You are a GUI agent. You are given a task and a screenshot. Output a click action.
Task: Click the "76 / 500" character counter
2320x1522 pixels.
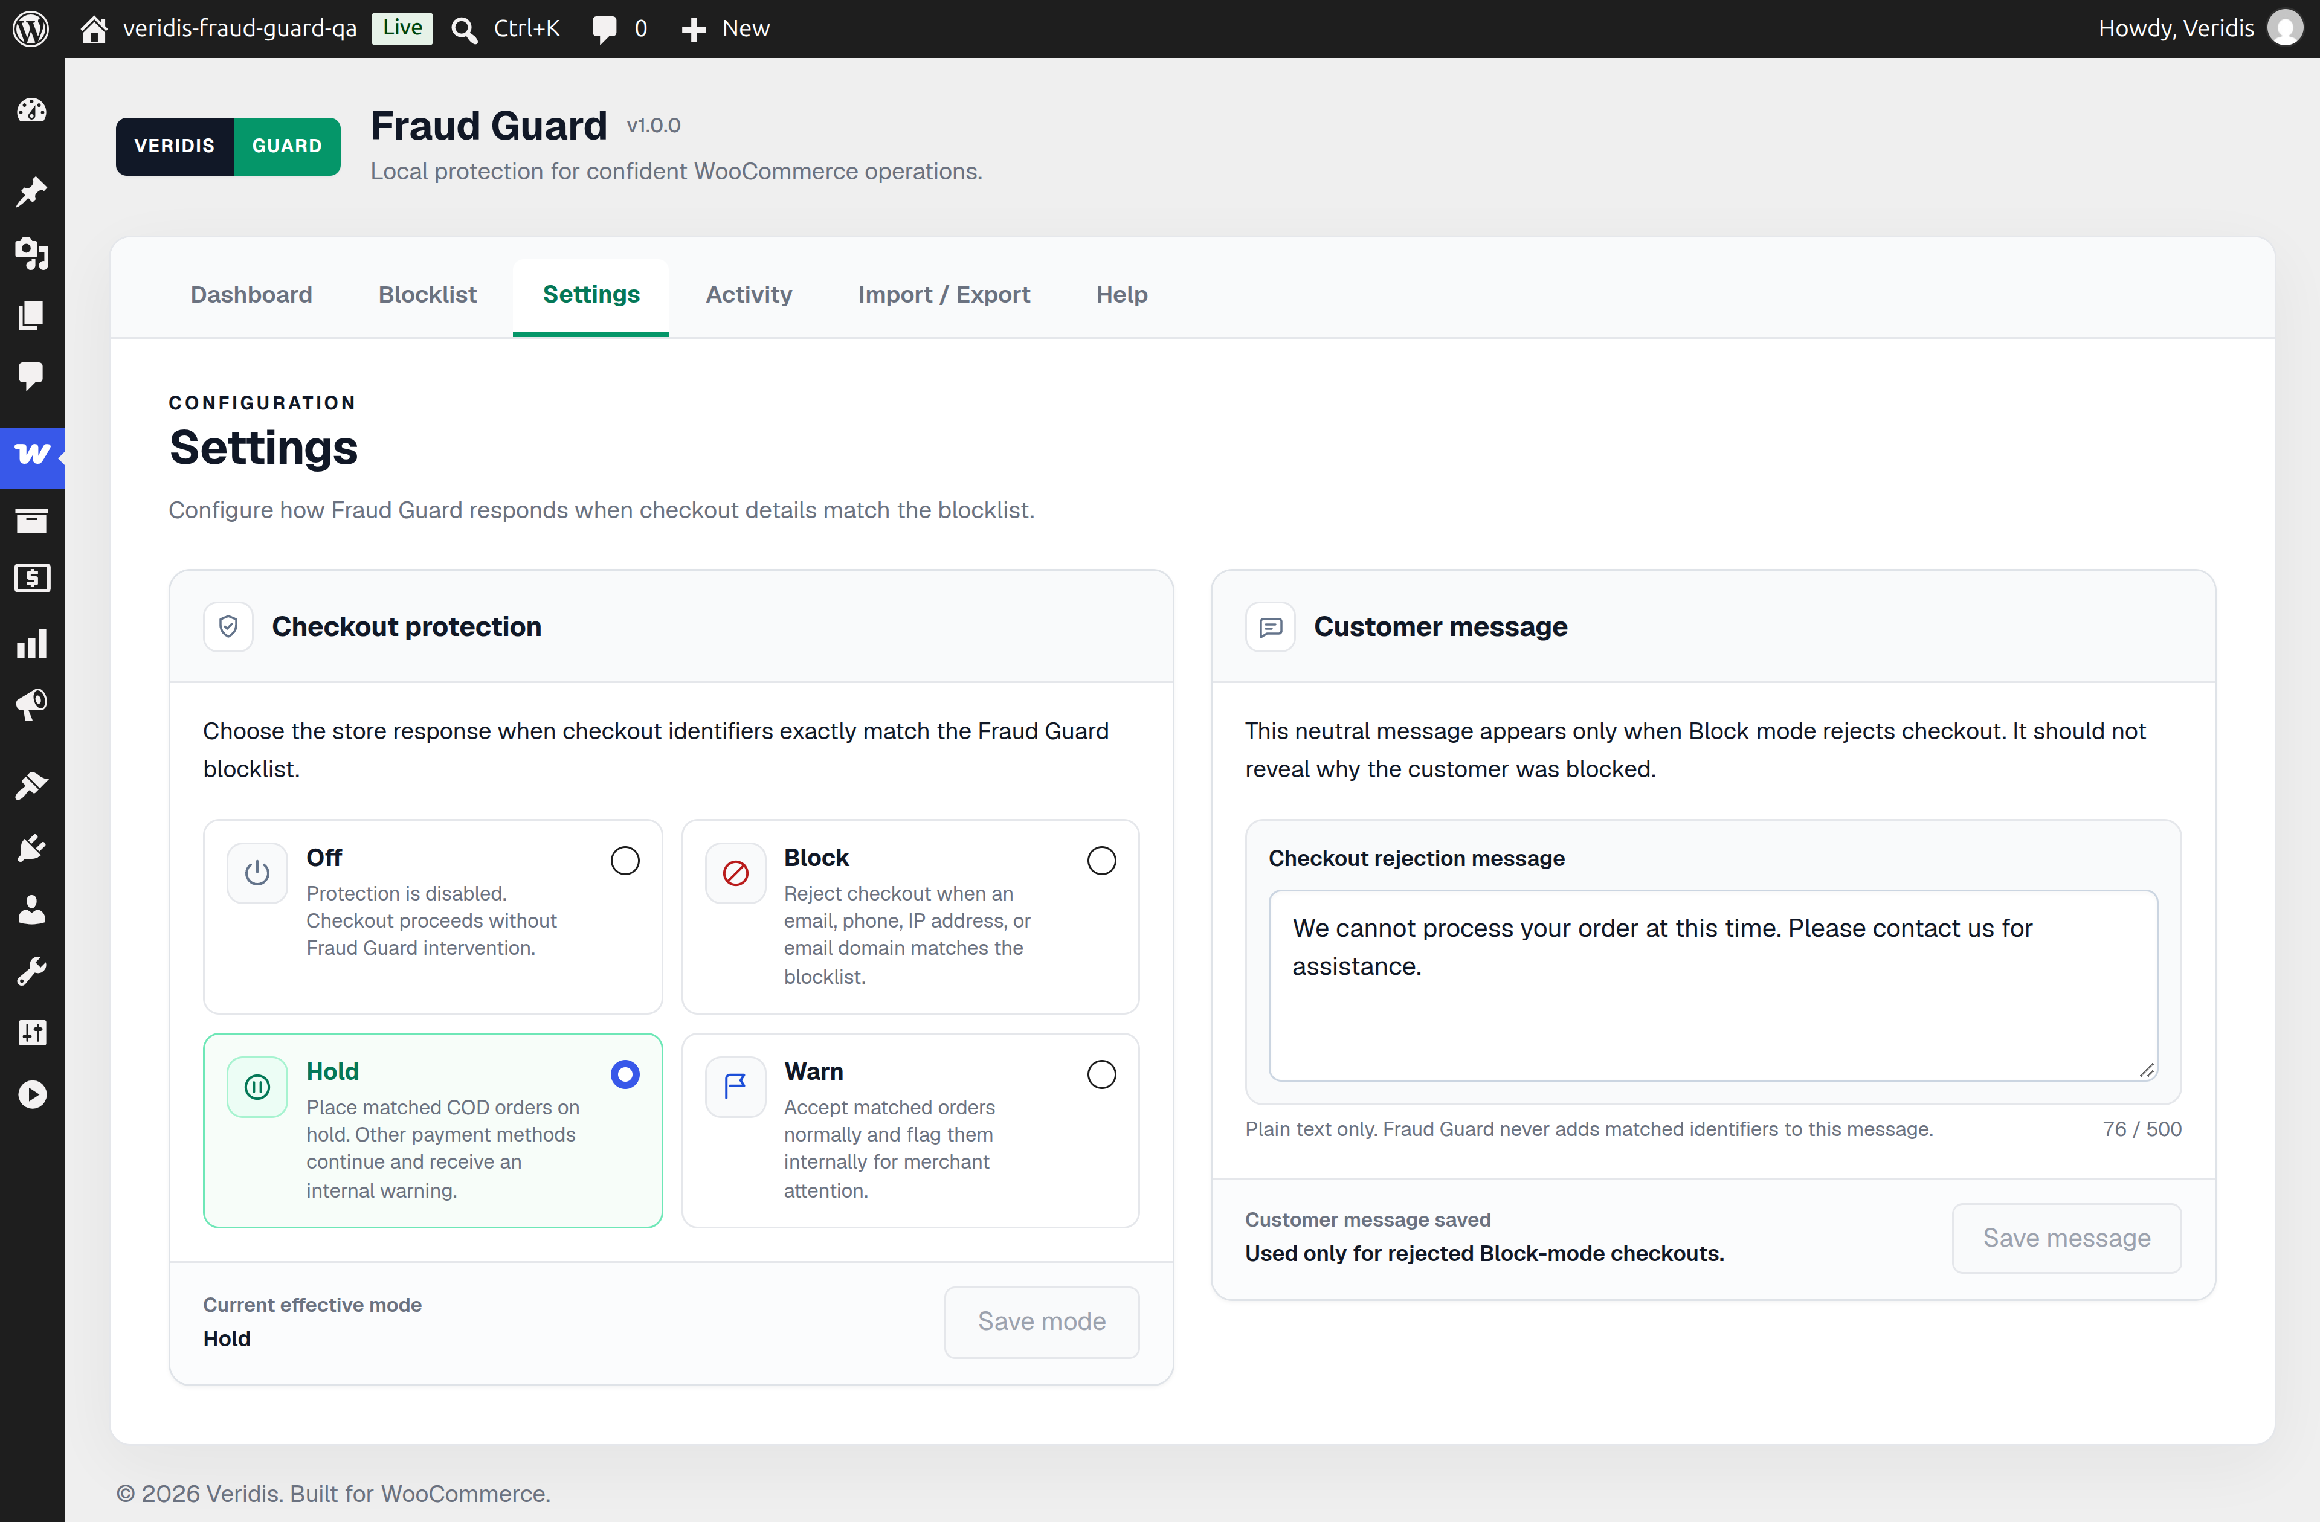[x=2142, y=1129]
